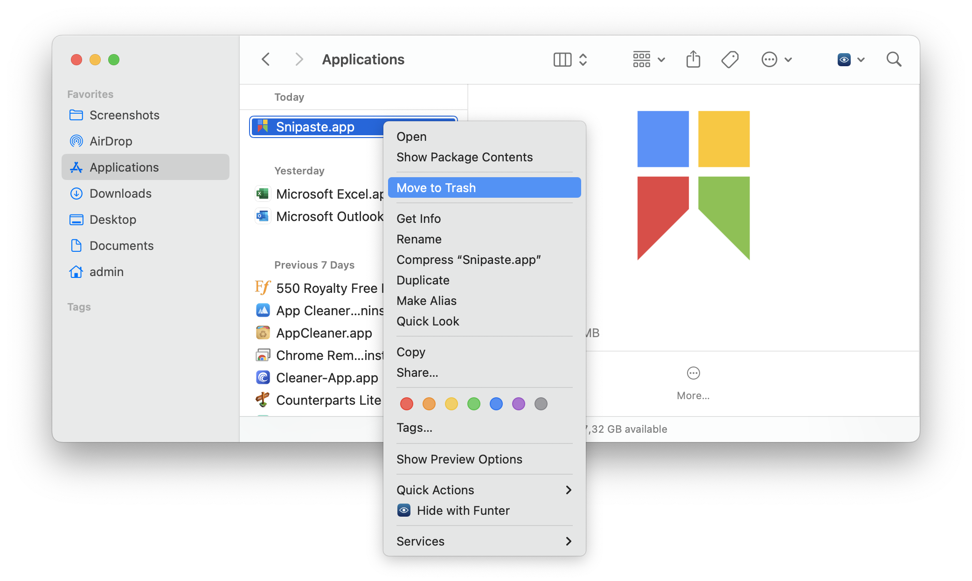972x581 pixels.
Task: Open the Group By grid menu
Action: click(648, 60)
